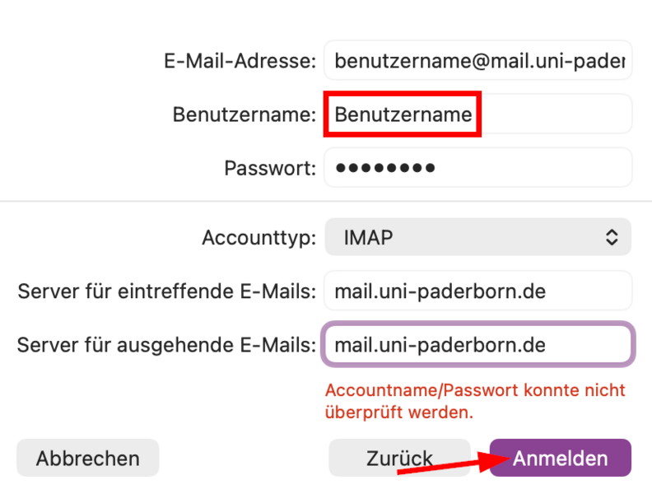Click the E-Mail-Adresse input field
The width and height of the screenshot is (652, 494).
[477, 61]
